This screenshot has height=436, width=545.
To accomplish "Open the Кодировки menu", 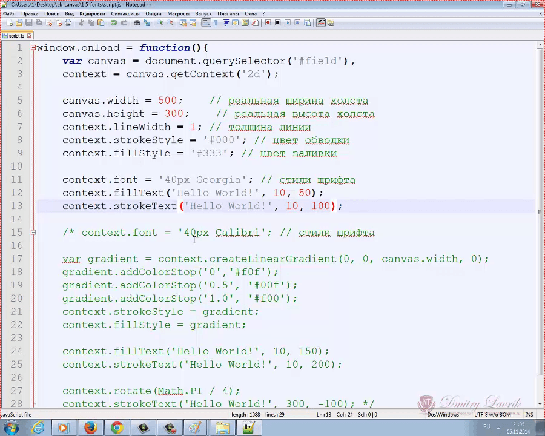I will click(92, 13).
